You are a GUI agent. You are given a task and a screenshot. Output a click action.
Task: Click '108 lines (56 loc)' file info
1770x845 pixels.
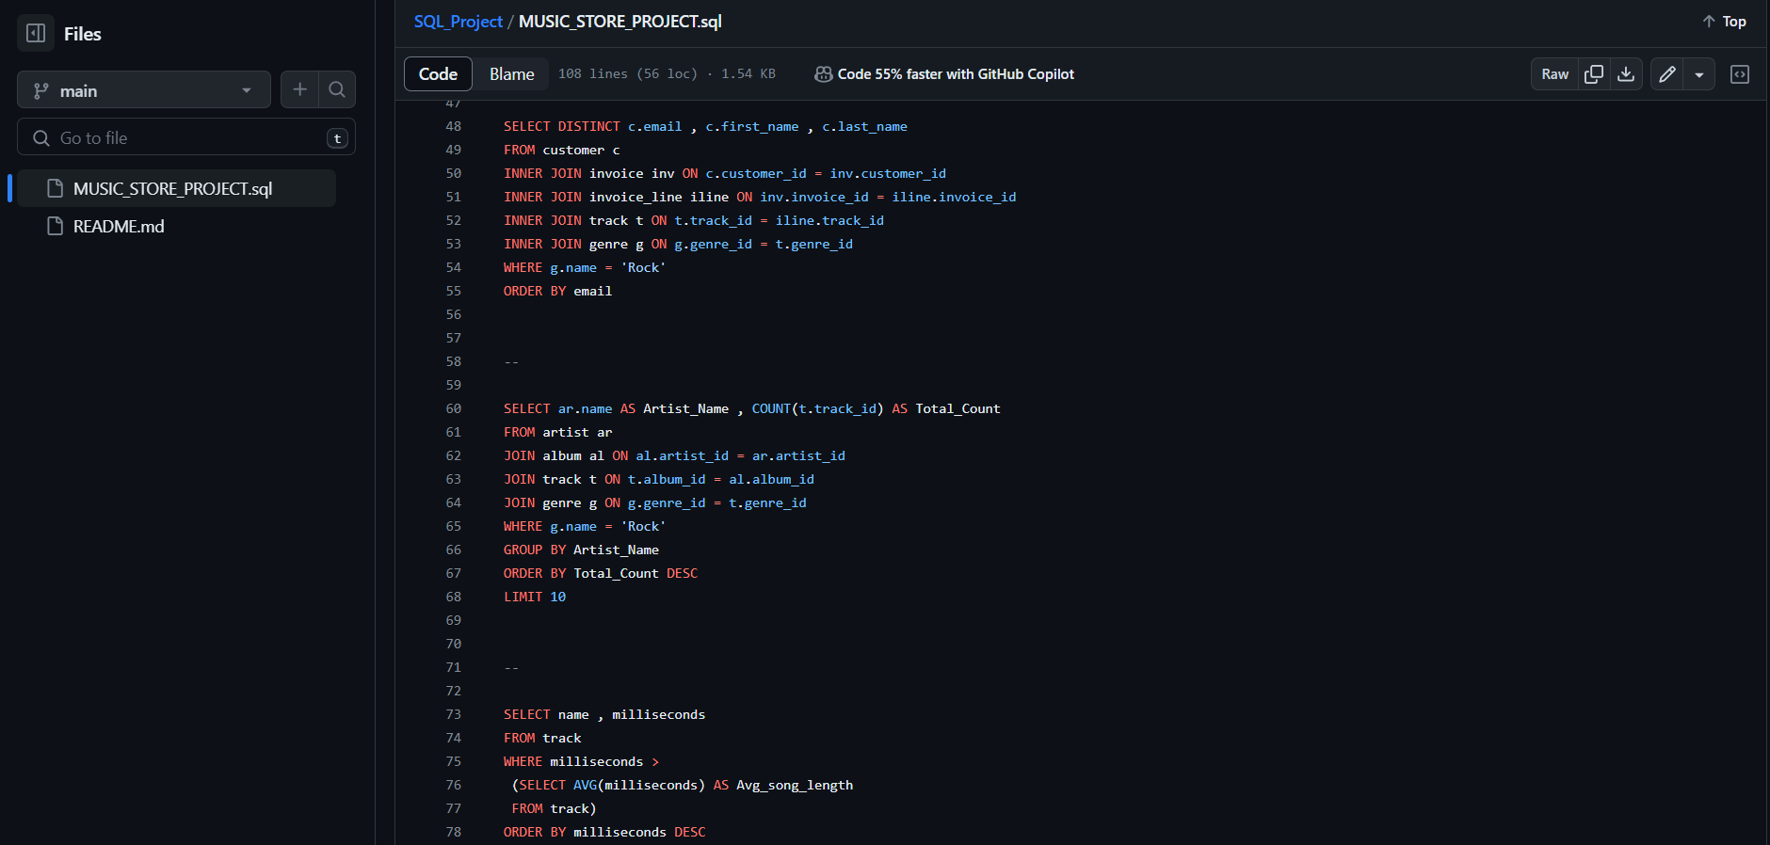pyautogui.click(x=628, y=74)
